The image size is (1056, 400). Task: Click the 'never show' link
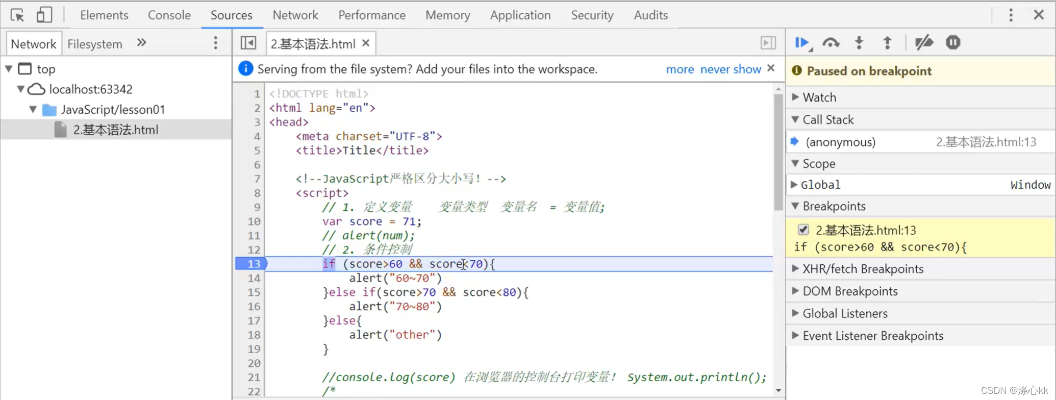731,69
